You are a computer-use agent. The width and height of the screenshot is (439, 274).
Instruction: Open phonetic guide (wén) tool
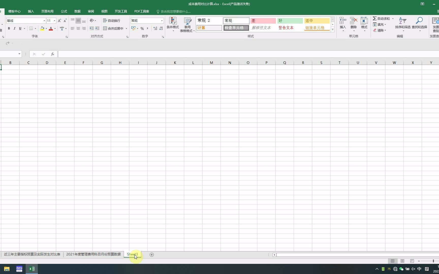[62, 28]
